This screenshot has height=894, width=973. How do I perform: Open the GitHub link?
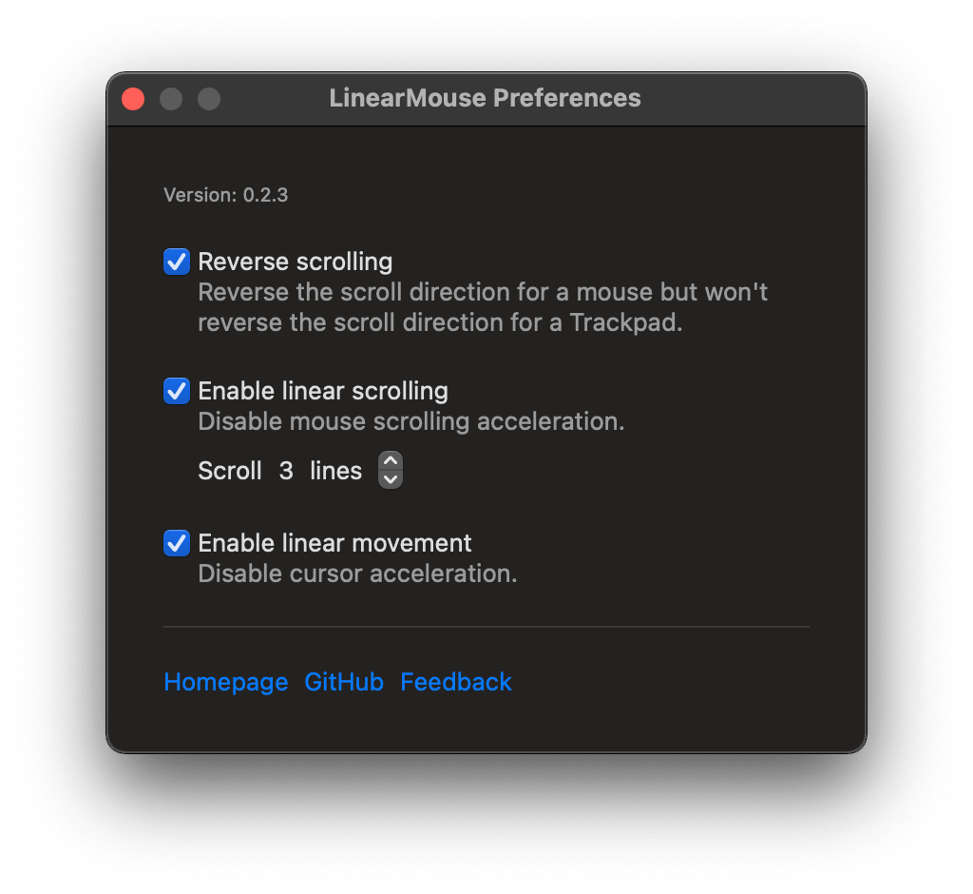(x=344, y=682)
